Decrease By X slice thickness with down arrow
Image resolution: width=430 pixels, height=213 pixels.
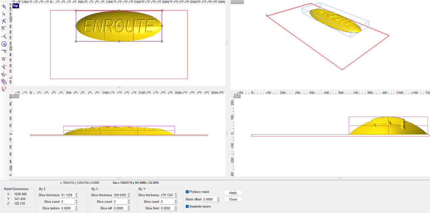pos(129,196)
